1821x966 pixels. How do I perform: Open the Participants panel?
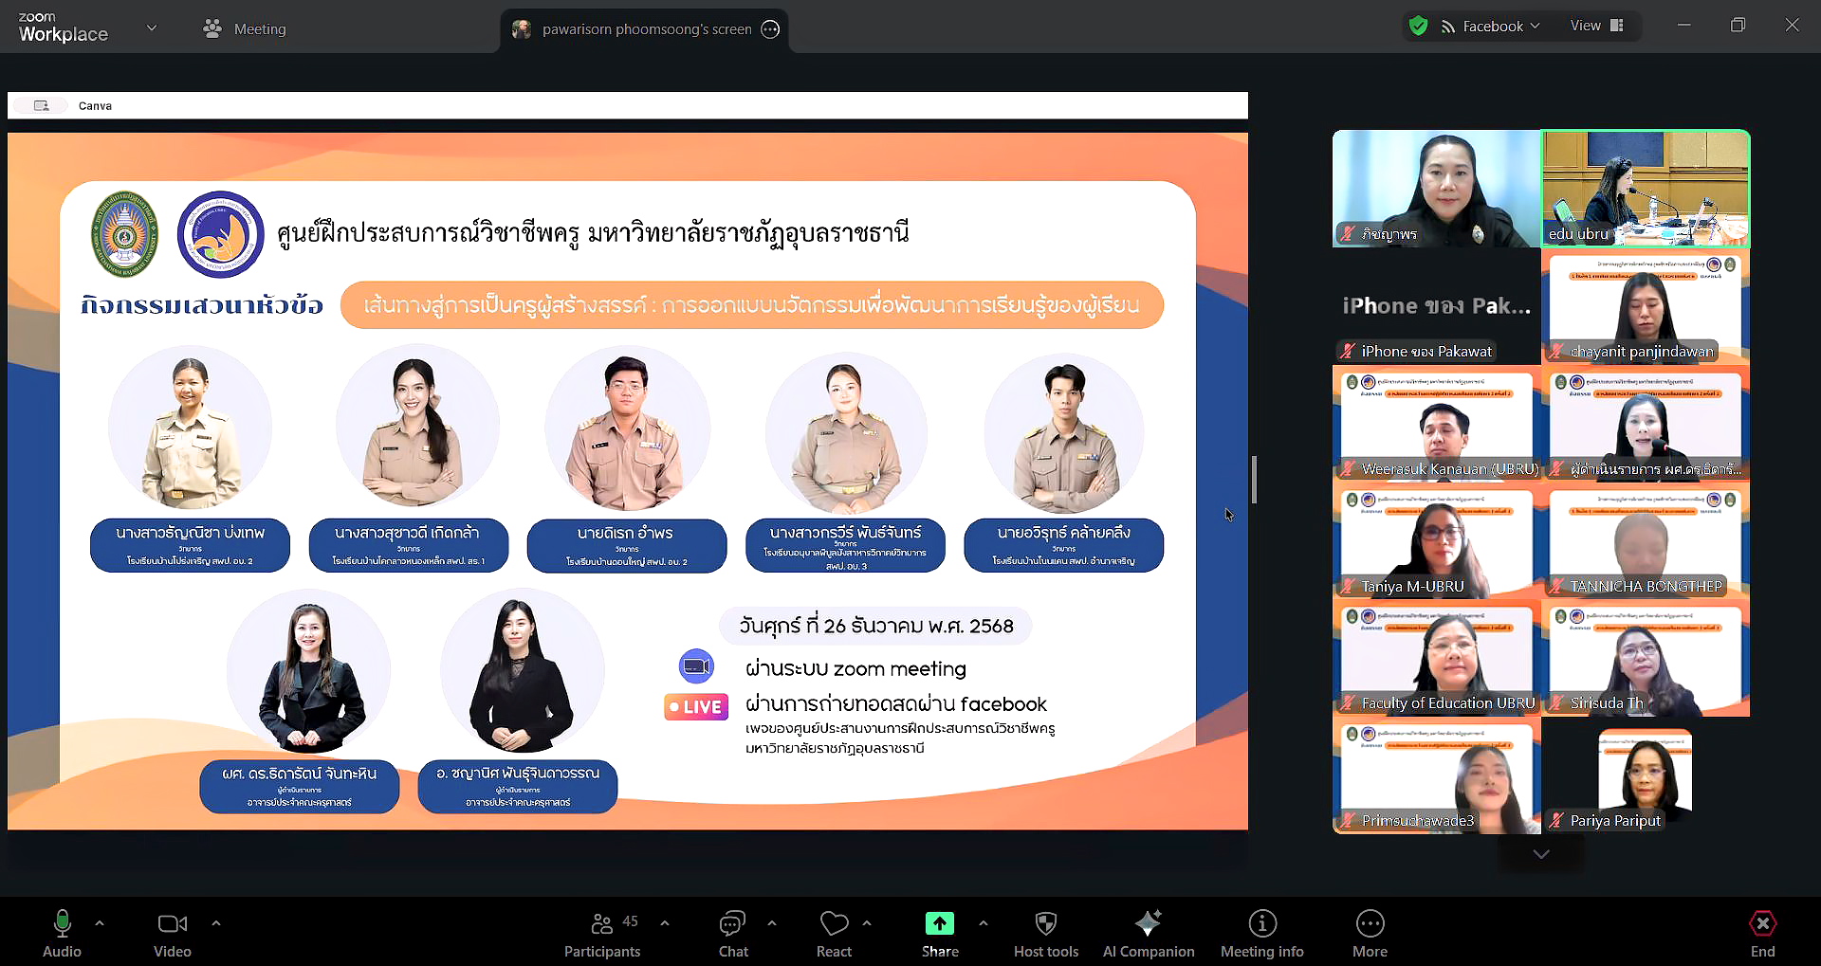coord(602,934)
